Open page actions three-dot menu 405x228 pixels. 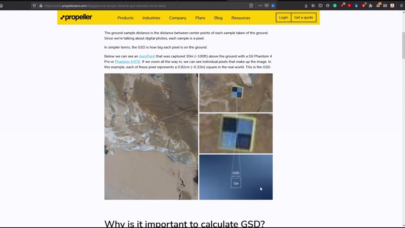click(260, 6)
